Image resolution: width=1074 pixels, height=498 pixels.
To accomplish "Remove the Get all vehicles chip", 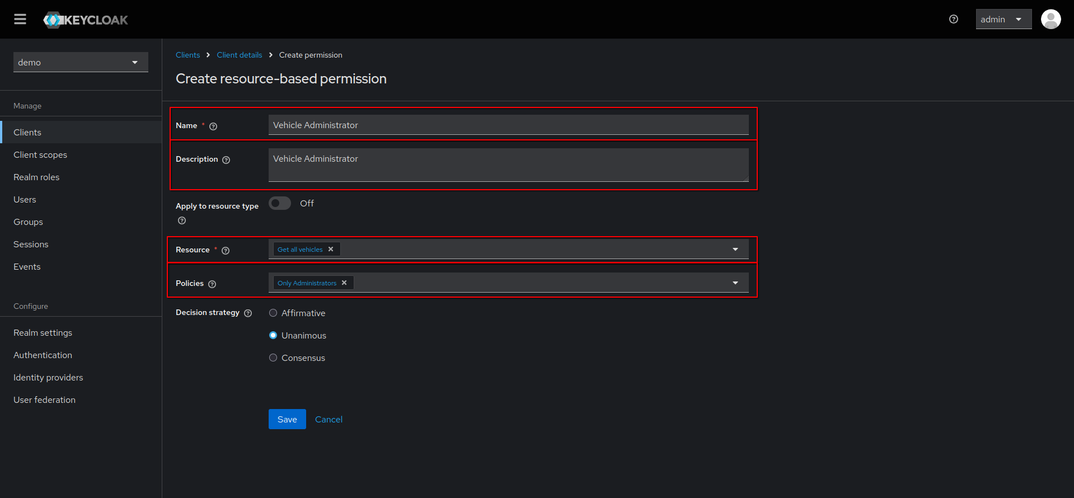I will [x=331, y=249].
